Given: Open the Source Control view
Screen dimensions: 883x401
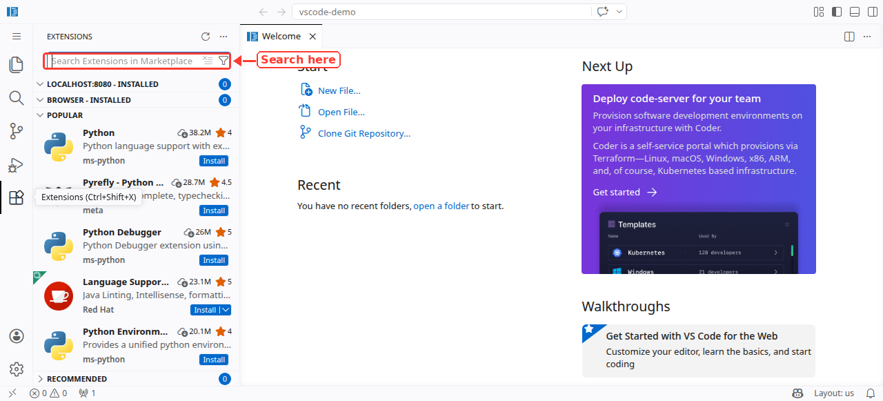Looking at the screenshot, I should pyautogui.click(x=17, y=131).
